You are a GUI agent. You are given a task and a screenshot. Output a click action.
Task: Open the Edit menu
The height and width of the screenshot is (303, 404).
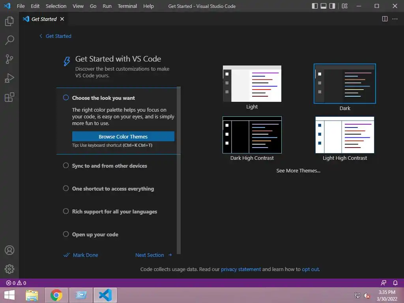[x=35, y=6]
